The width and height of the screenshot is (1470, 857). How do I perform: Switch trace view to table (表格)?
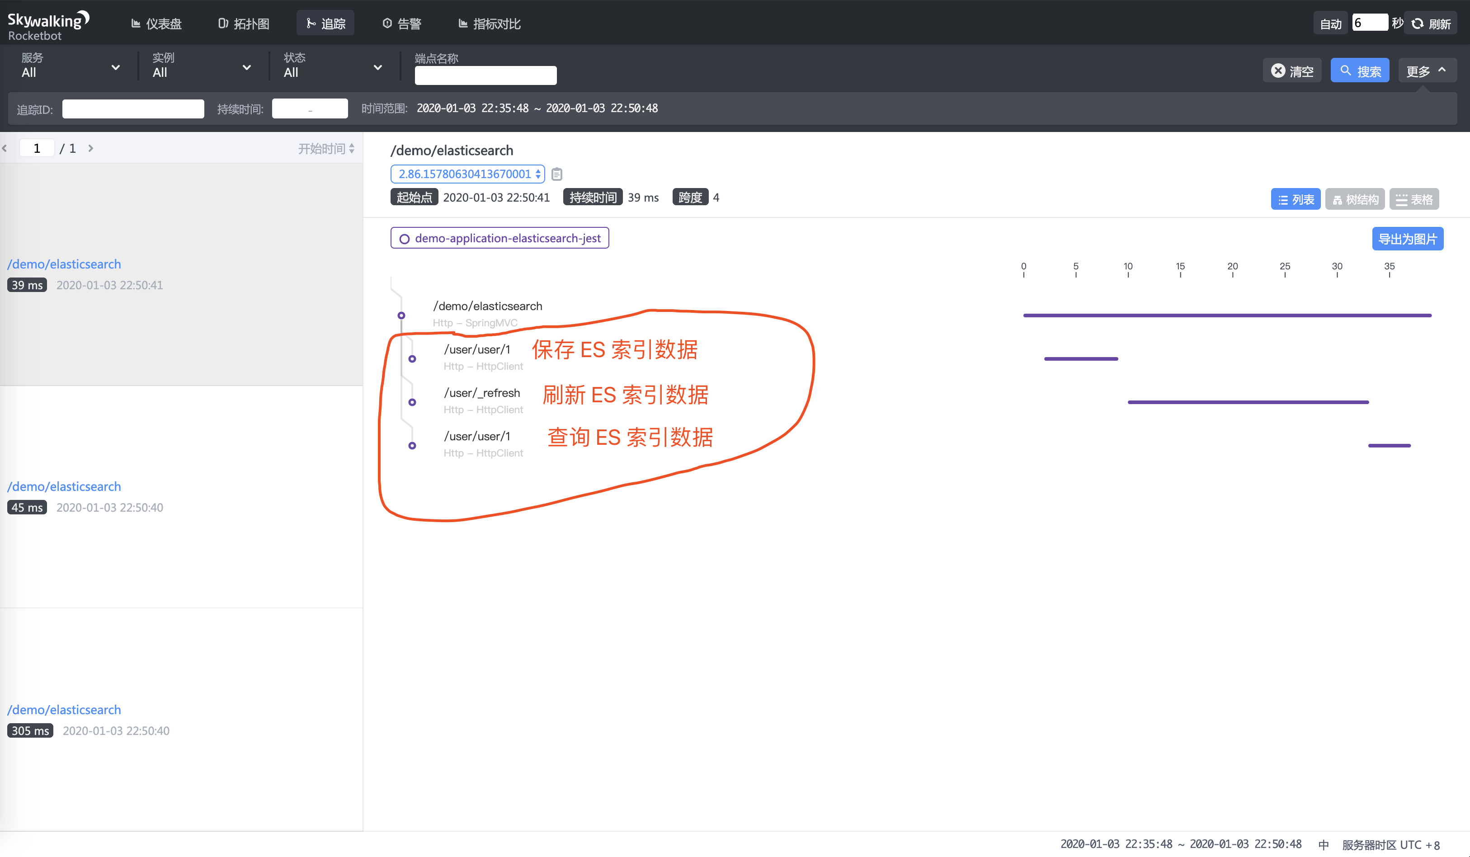(1414, 199)
